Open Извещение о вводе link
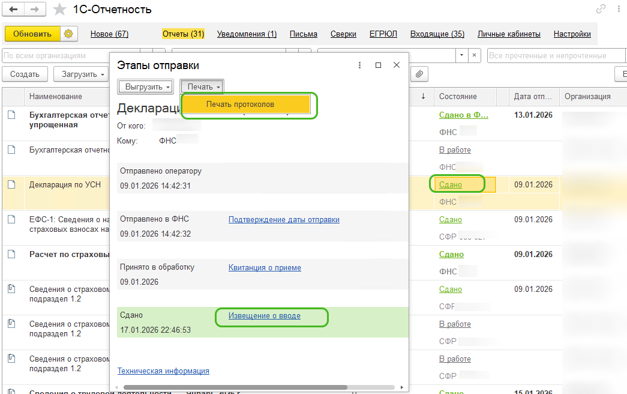 tap(264, 315)
